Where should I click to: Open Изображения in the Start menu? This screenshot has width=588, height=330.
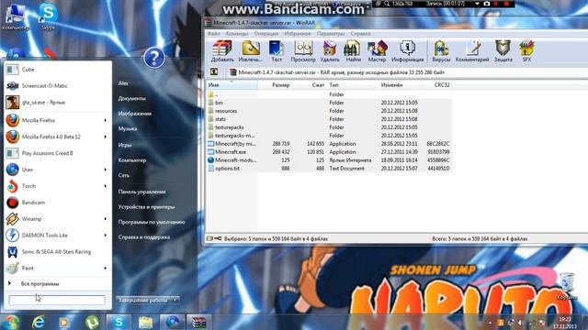(x=135, y=114)
